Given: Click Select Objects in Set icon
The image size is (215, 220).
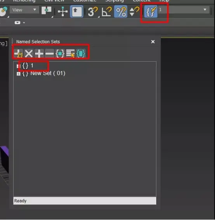Looking at the screenshot, I should click(x=60, y=53).
